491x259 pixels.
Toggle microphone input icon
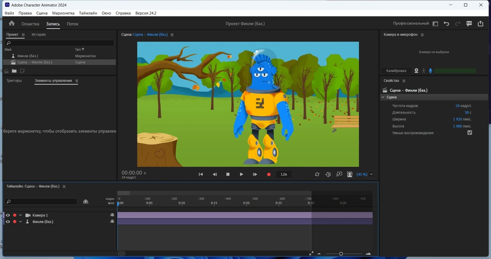430,70
